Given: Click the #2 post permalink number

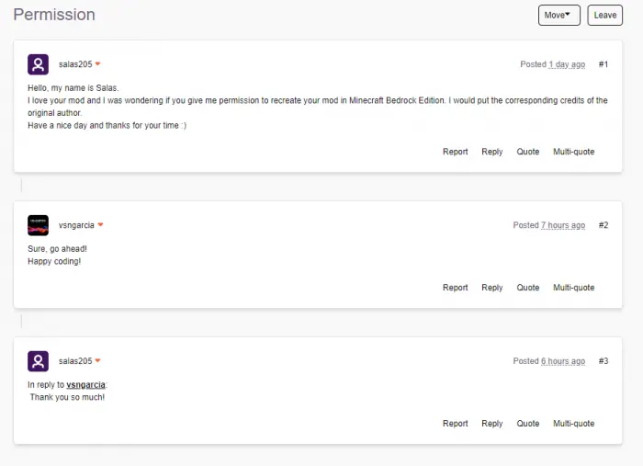Looking at the screenshot, I should tap(604, 225).
